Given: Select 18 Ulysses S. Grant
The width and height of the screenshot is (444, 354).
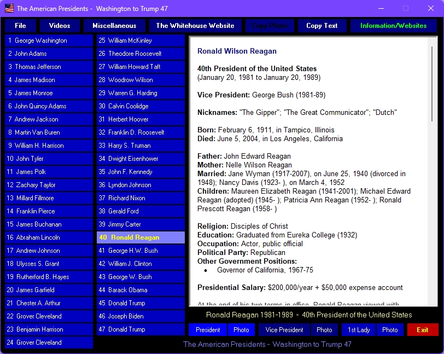Looking at the screenshot, I should click(x=49, y=264).
